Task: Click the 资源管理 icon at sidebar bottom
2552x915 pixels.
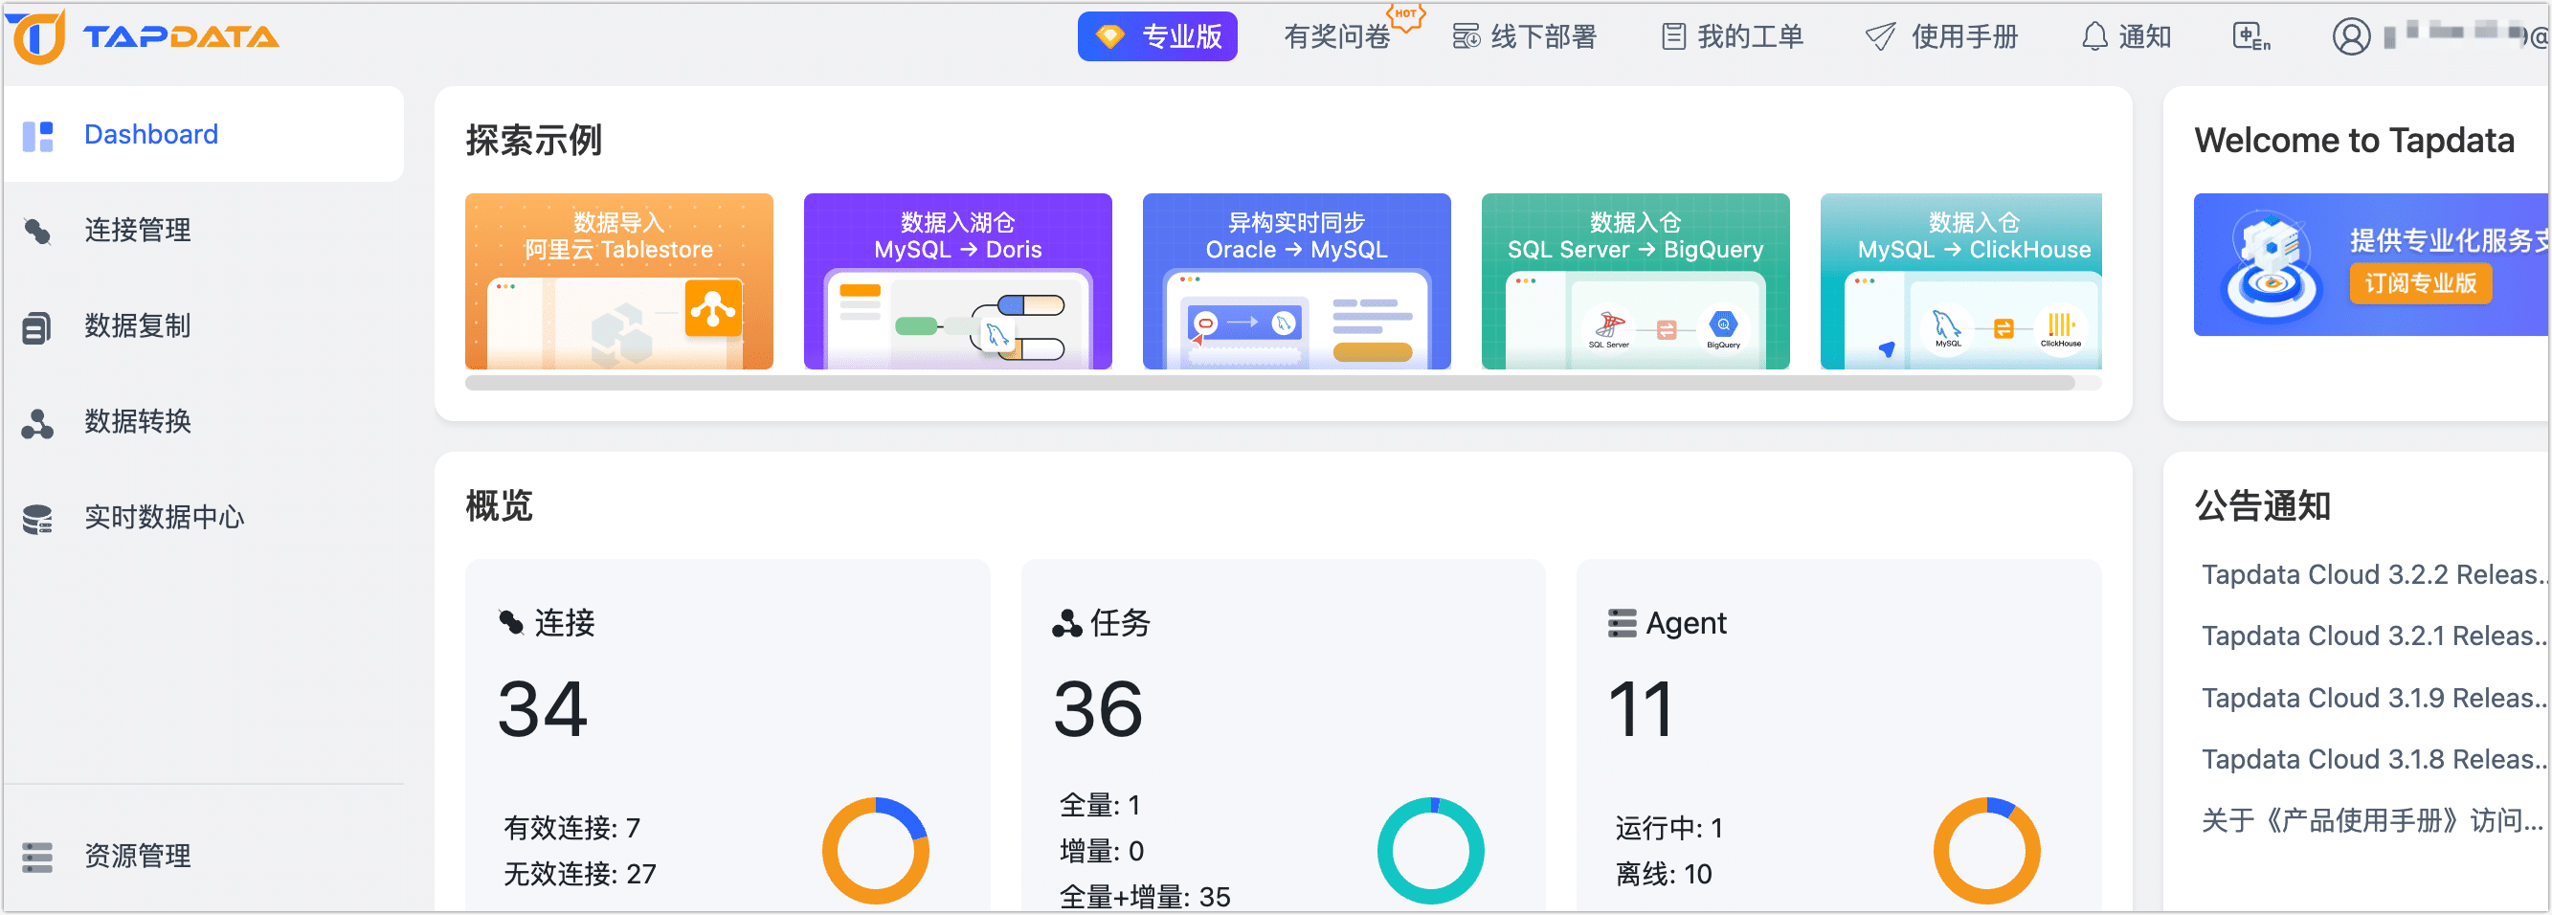Action: coord(38,858)
